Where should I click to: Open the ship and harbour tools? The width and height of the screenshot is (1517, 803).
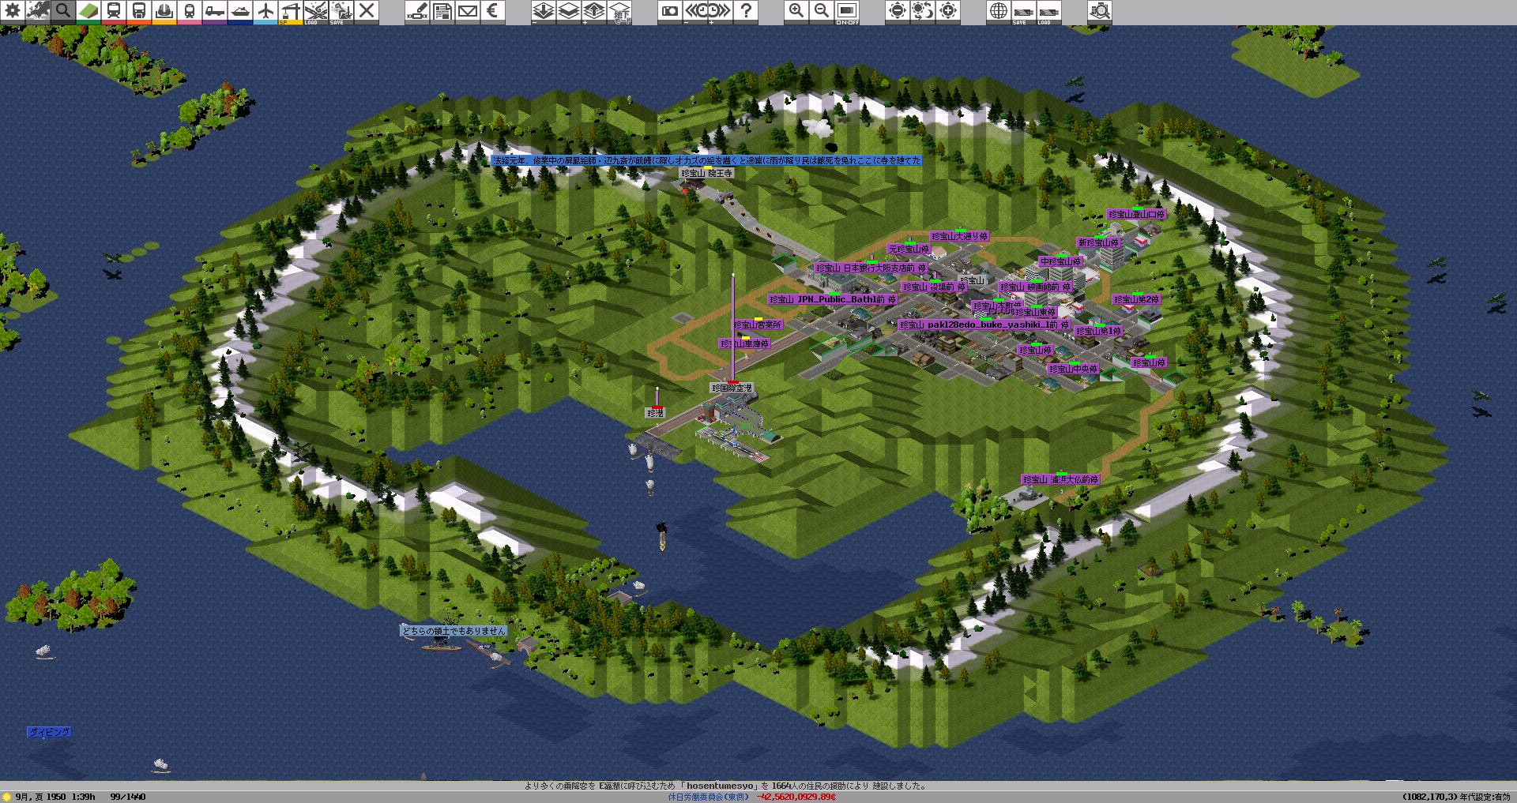pos(240,12)
